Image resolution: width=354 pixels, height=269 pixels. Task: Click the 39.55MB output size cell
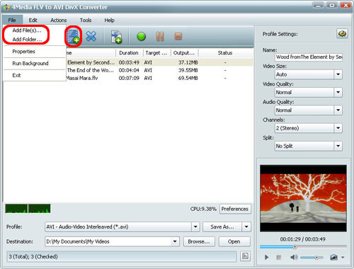(188, 70)
